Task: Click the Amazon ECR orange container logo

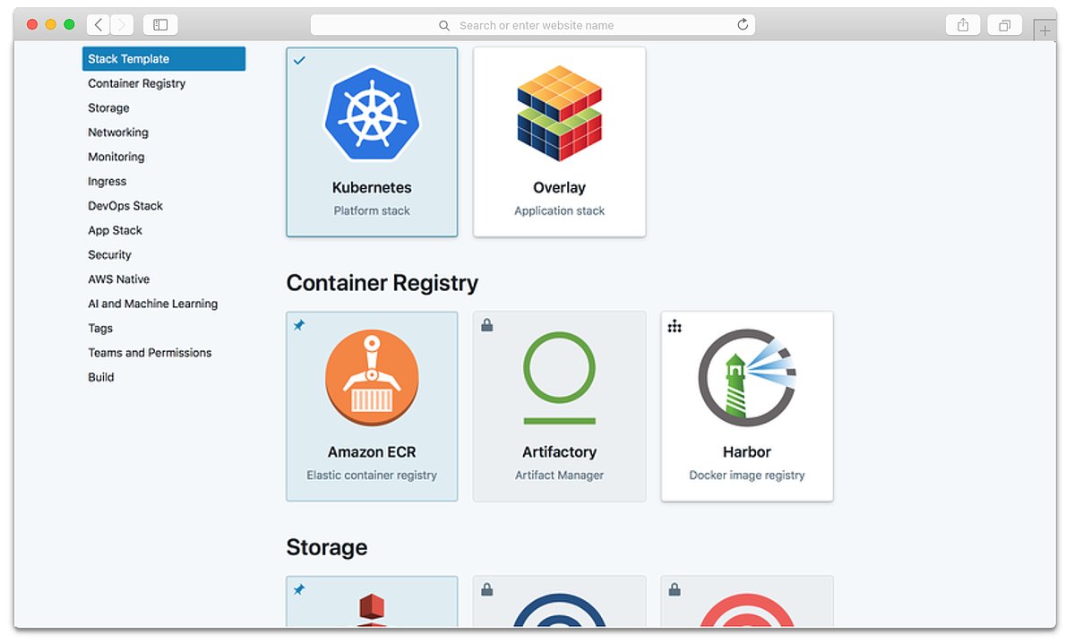Action: pos(372,377)
